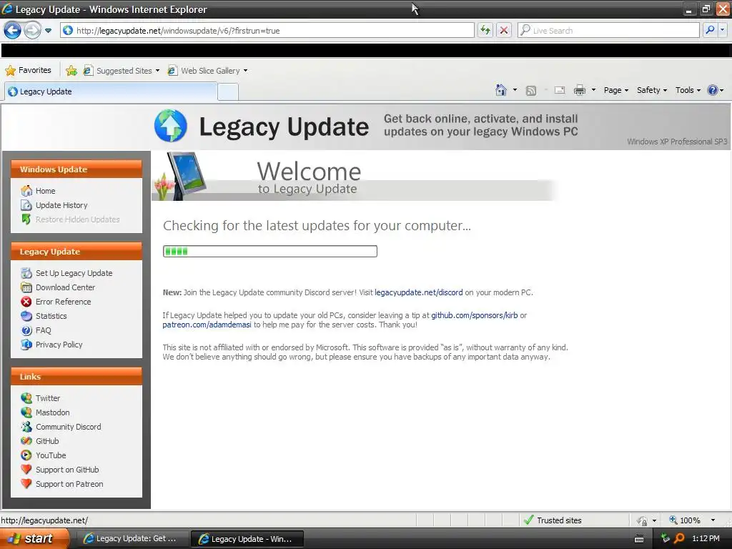Screen dimensions: 732x549
Task: Open a new blank tab
Action: click(x=228, y=92)
